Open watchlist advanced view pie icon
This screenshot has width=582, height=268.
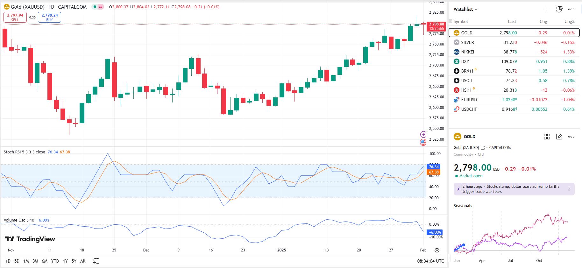[x=559, y=9]
